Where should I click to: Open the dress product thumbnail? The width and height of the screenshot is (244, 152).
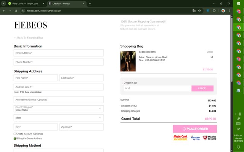128,61
